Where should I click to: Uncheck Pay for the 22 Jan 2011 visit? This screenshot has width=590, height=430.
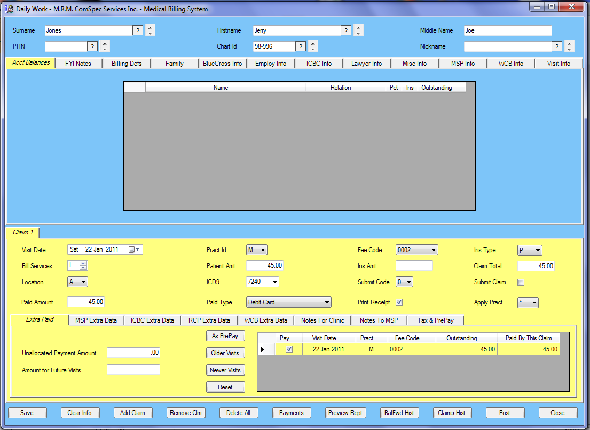click(x=289, y=349)
